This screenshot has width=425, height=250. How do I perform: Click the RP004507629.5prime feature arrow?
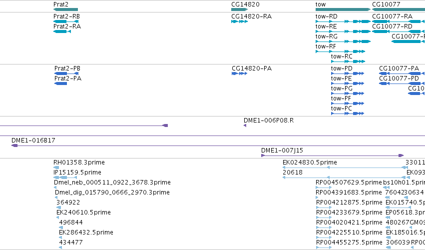coord(324,187)
